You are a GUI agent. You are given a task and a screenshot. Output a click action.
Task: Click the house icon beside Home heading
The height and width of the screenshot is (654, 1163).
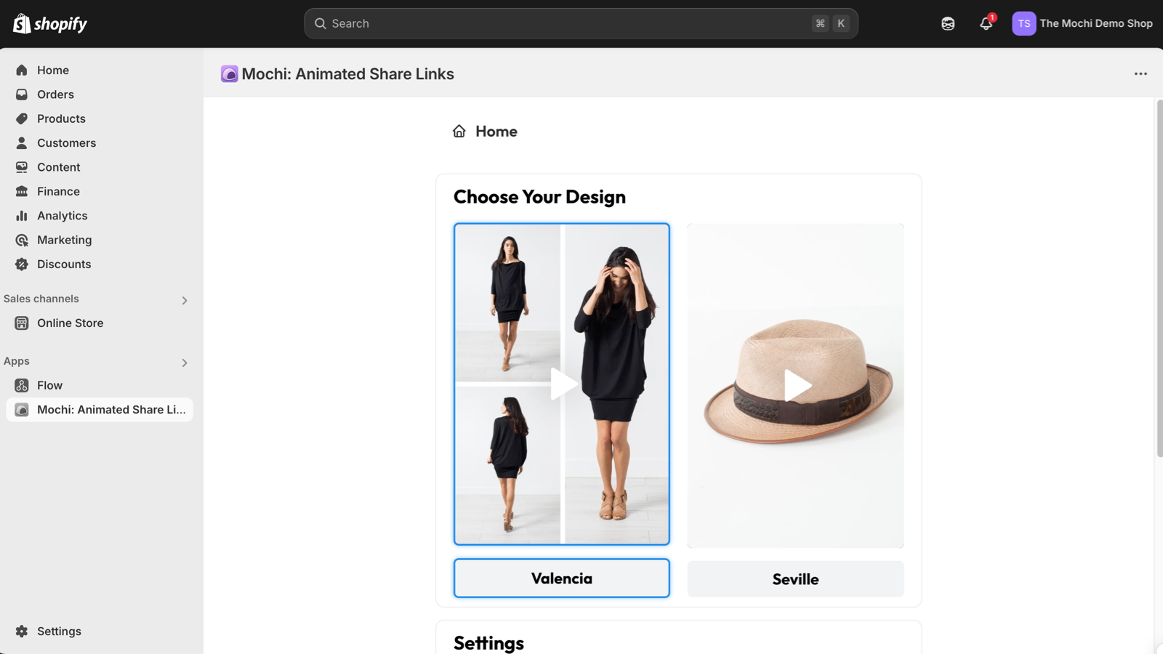[x=459, y=132]
